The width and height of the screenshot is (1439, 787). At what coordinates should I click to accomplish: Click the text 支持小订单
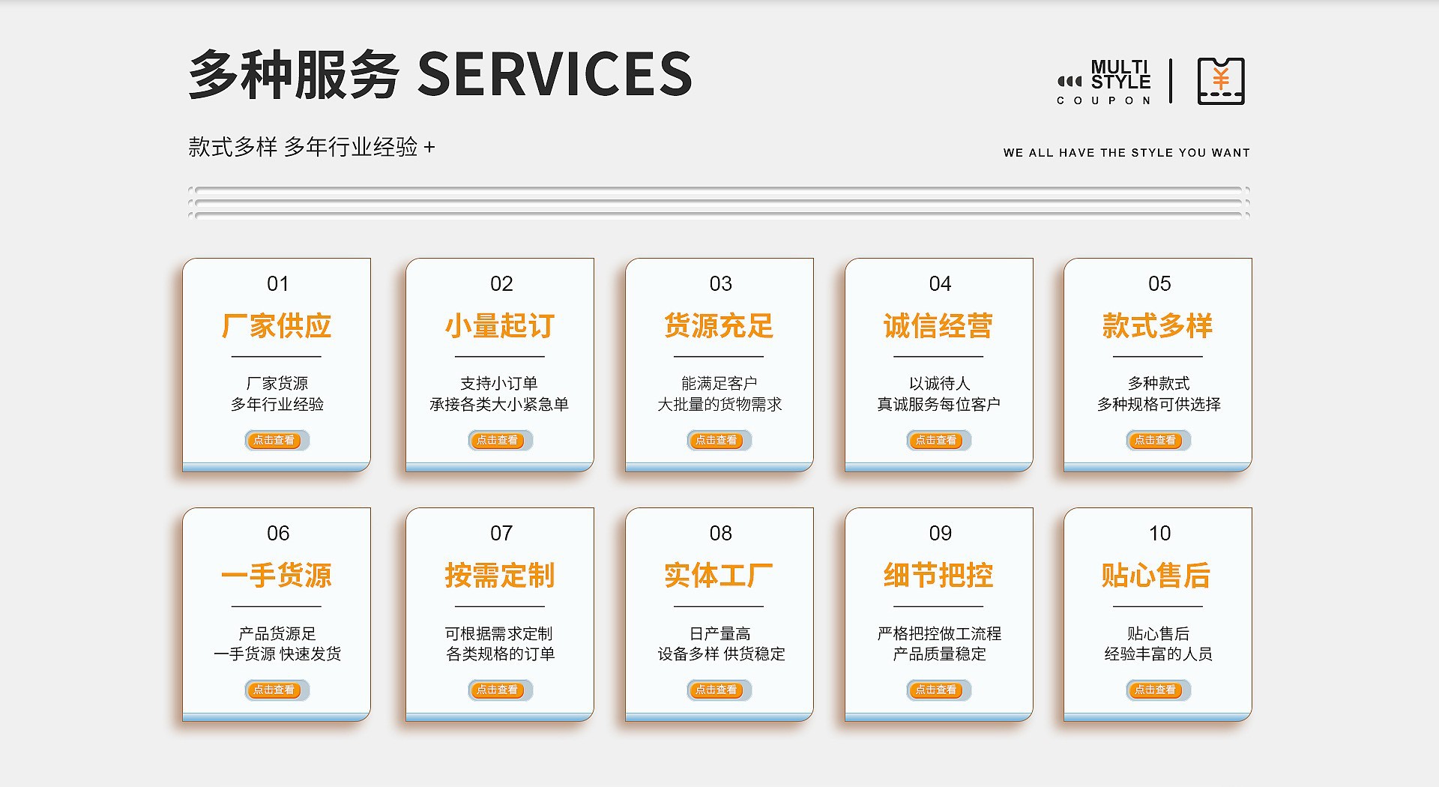click(499, 384)
